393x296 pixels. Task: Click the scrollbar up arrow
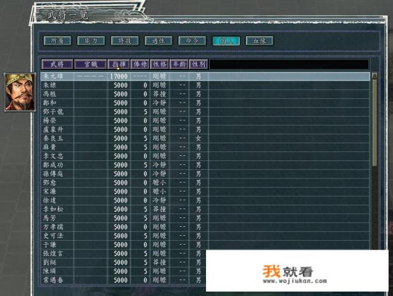[374, 75]
